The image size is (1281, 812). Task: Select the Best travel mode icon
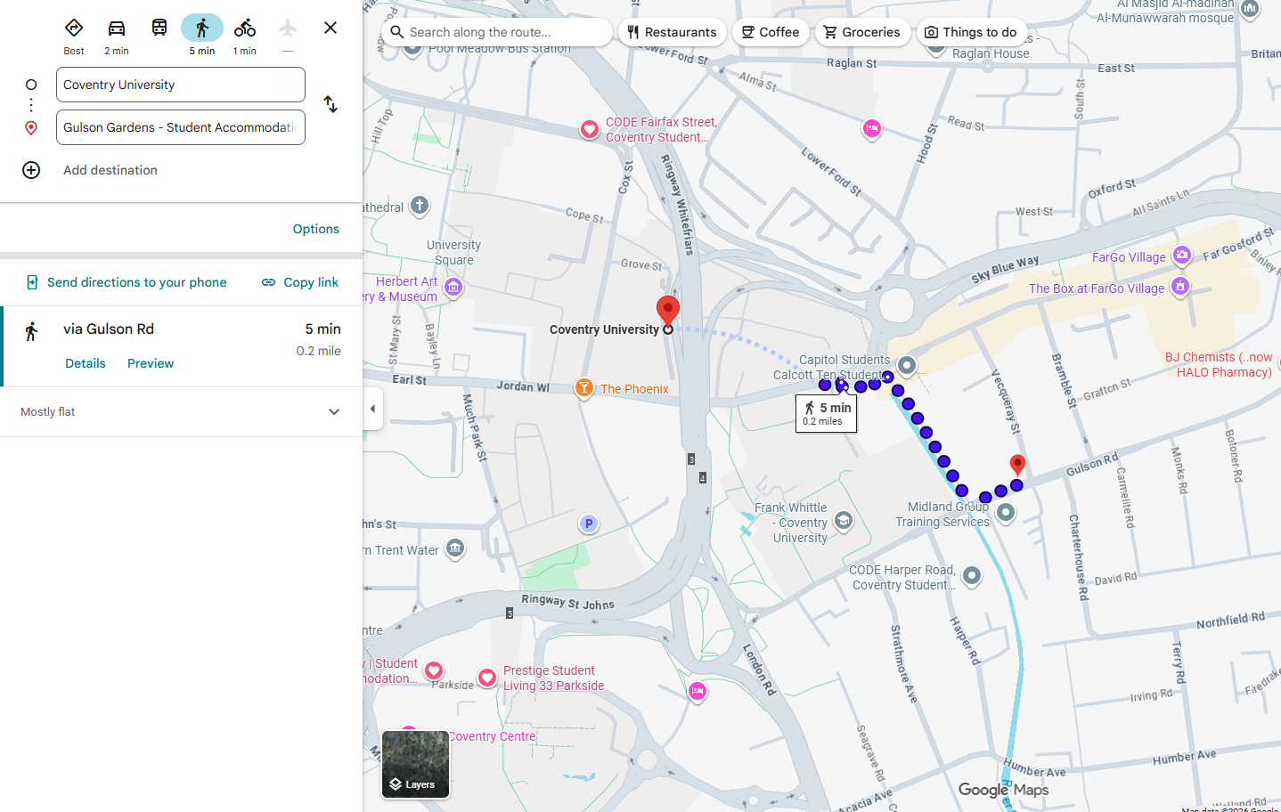point(74,28)
